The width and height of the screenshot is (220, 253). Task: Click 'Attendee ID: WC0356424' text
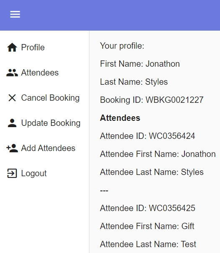(148, 136)
